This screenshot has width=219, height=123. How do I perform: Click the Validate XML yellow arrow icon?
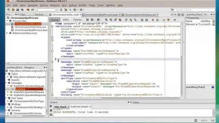(168, 20)
